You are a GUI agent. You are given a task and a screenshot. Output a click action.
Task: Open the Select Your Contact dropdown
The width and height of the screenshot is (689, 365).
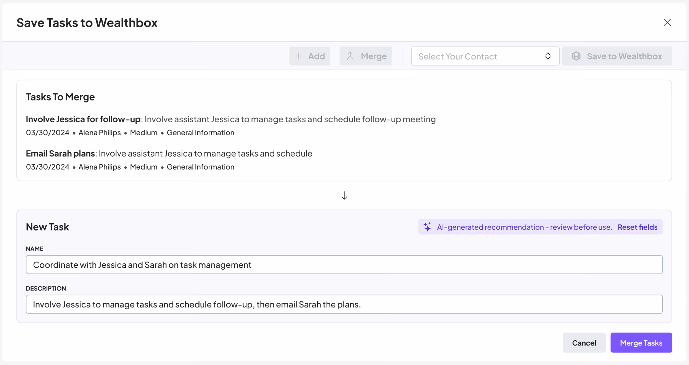tap(485, 56)
